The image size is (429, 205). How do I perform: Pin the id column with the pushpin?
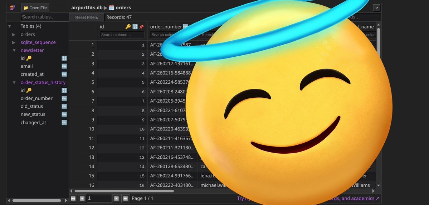coord(141,27)
